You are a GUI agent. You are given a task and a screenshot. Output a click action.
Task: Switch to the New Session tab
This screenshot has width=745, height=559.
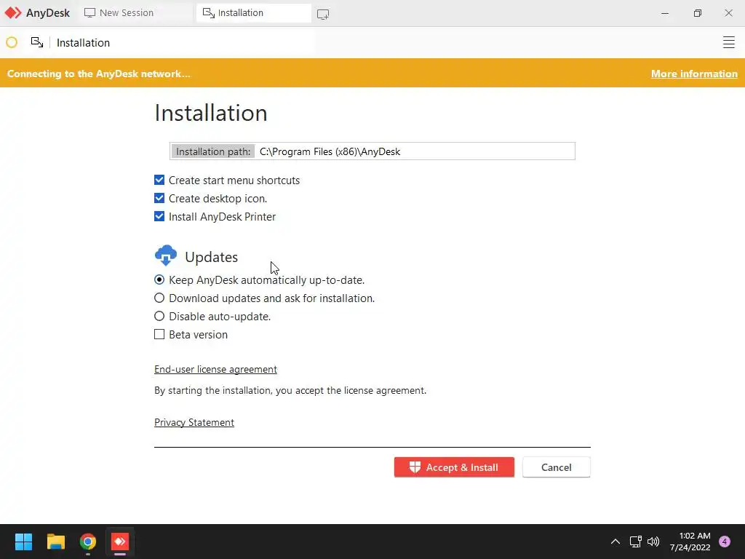(x=135, y=13)
